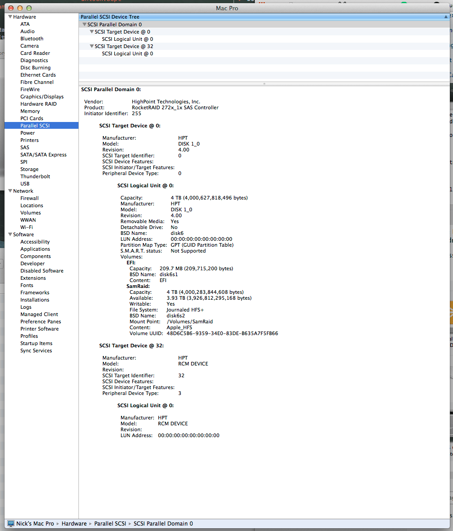Viewport: 453px width, 531px height.
Task: Collapse the Hardware section triangle
Action: (x=10, y=17)
